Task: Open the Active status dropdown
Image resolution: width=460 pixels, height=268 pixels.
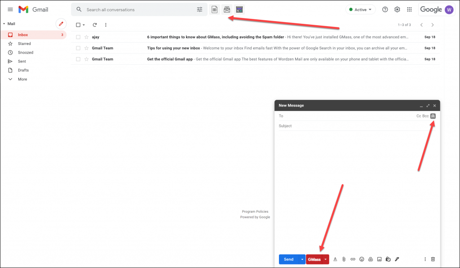Action: tap(360, 10)
